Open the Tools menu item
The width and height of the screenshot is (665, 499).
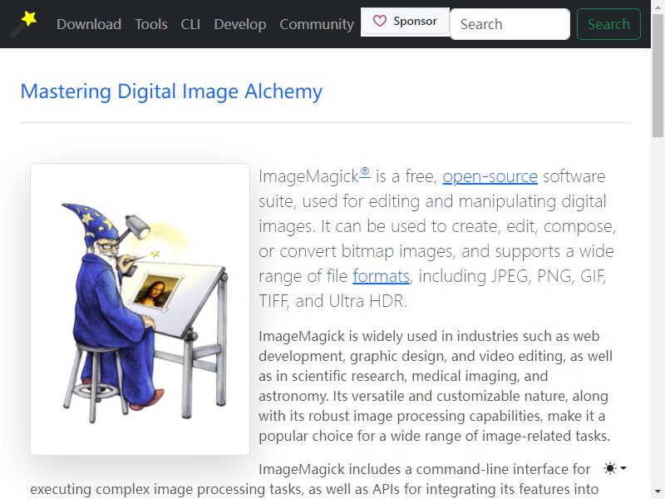pyautogui.click(x=151, y=24)
